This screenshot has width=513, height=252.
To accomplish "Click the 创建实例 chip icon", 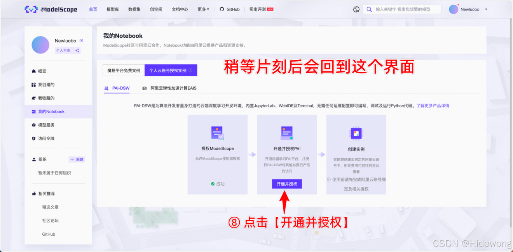I will click(x=356, y=133).
